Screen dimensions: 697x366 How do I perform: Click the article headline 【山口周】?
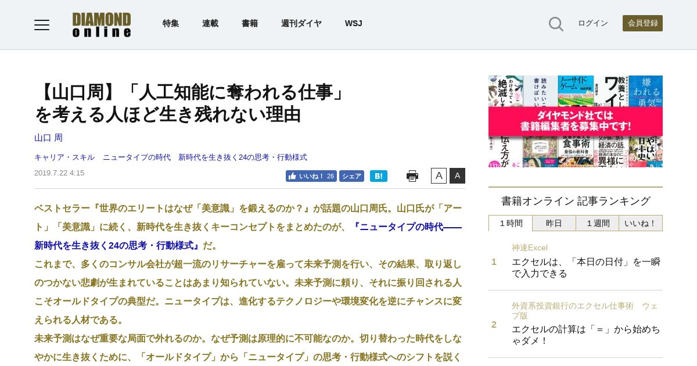(192, 103)
